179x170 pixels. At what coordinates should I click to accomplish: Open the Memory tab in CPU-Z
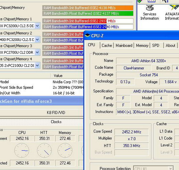pos(142,45)
